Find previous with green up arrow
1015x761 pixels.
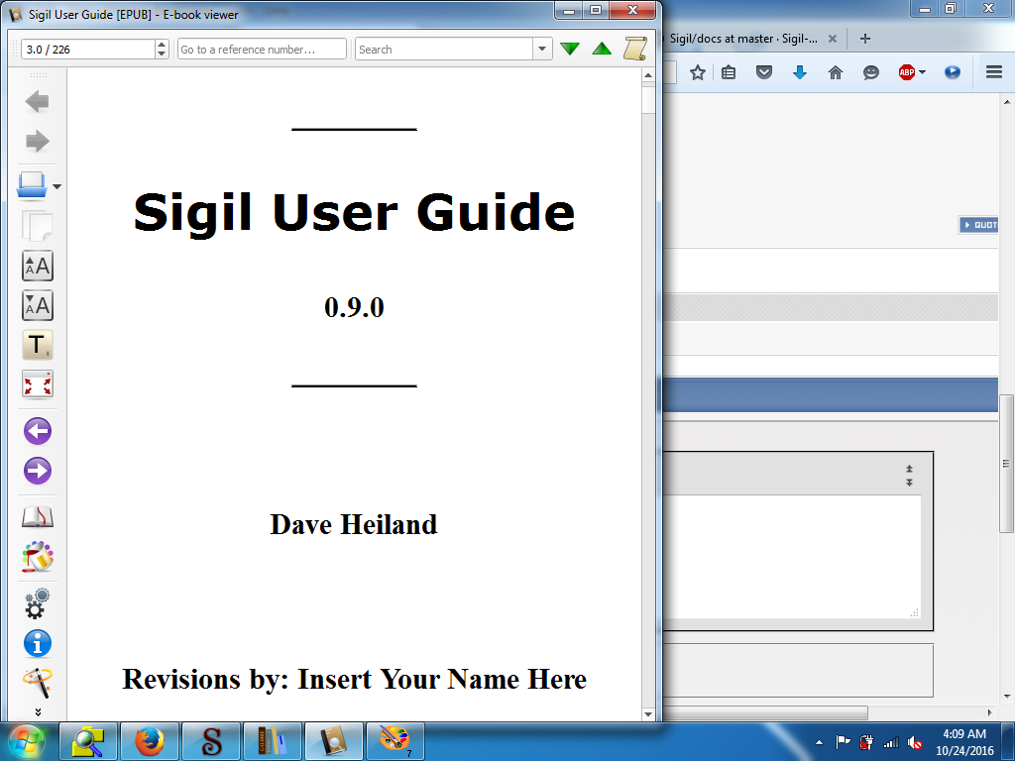[602, 50]
